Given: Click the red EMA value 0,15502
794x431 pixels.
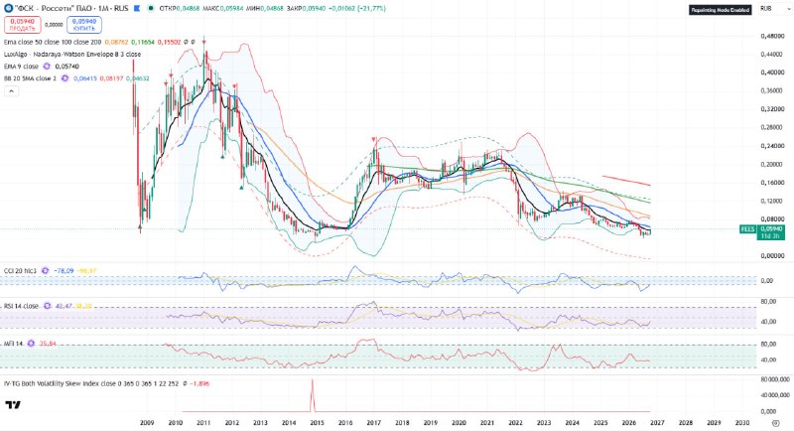Looking at the screenshot, I should click(x=169, y=42).
